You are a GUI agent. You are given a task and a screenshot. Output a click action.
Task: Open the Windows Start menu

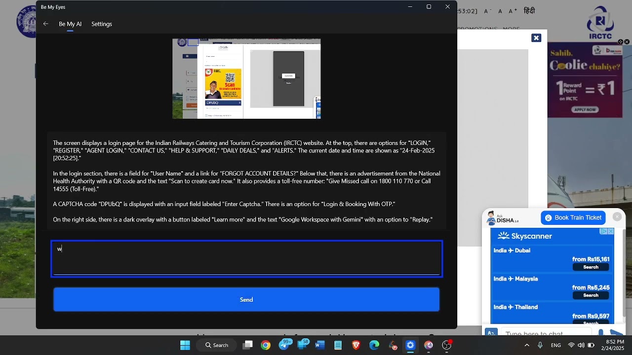click(185, 345)
